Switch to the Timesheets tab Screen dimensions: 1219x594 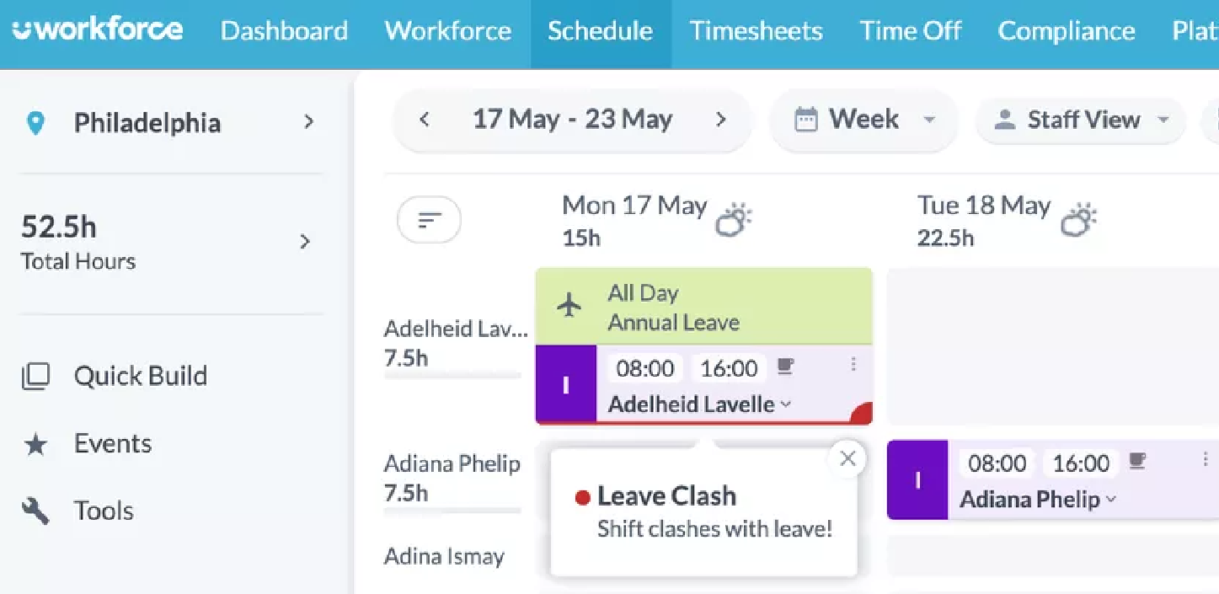click(x=756, y=31)
